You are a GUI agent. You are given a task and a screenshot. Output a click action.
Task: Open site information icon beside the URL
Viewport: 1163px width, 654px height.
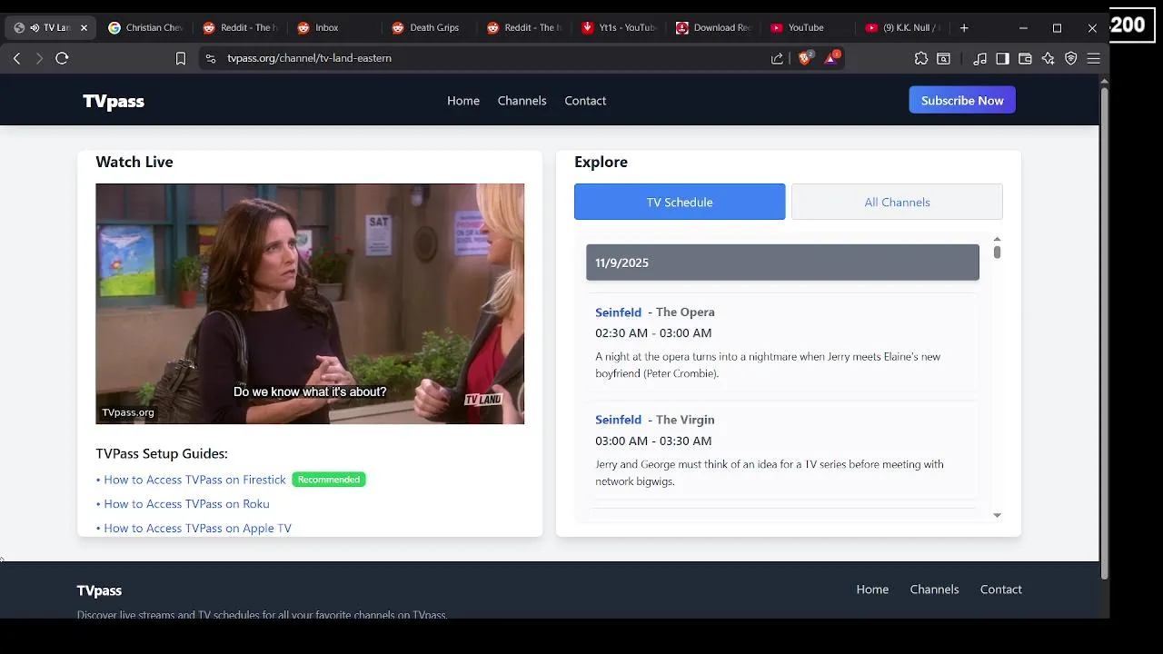tap(211, 58)
